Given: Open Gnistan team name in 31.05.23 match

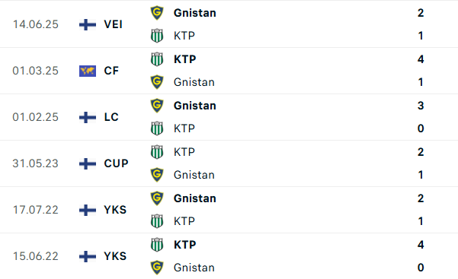Looking at the screenshot, I should click(194, 175).
